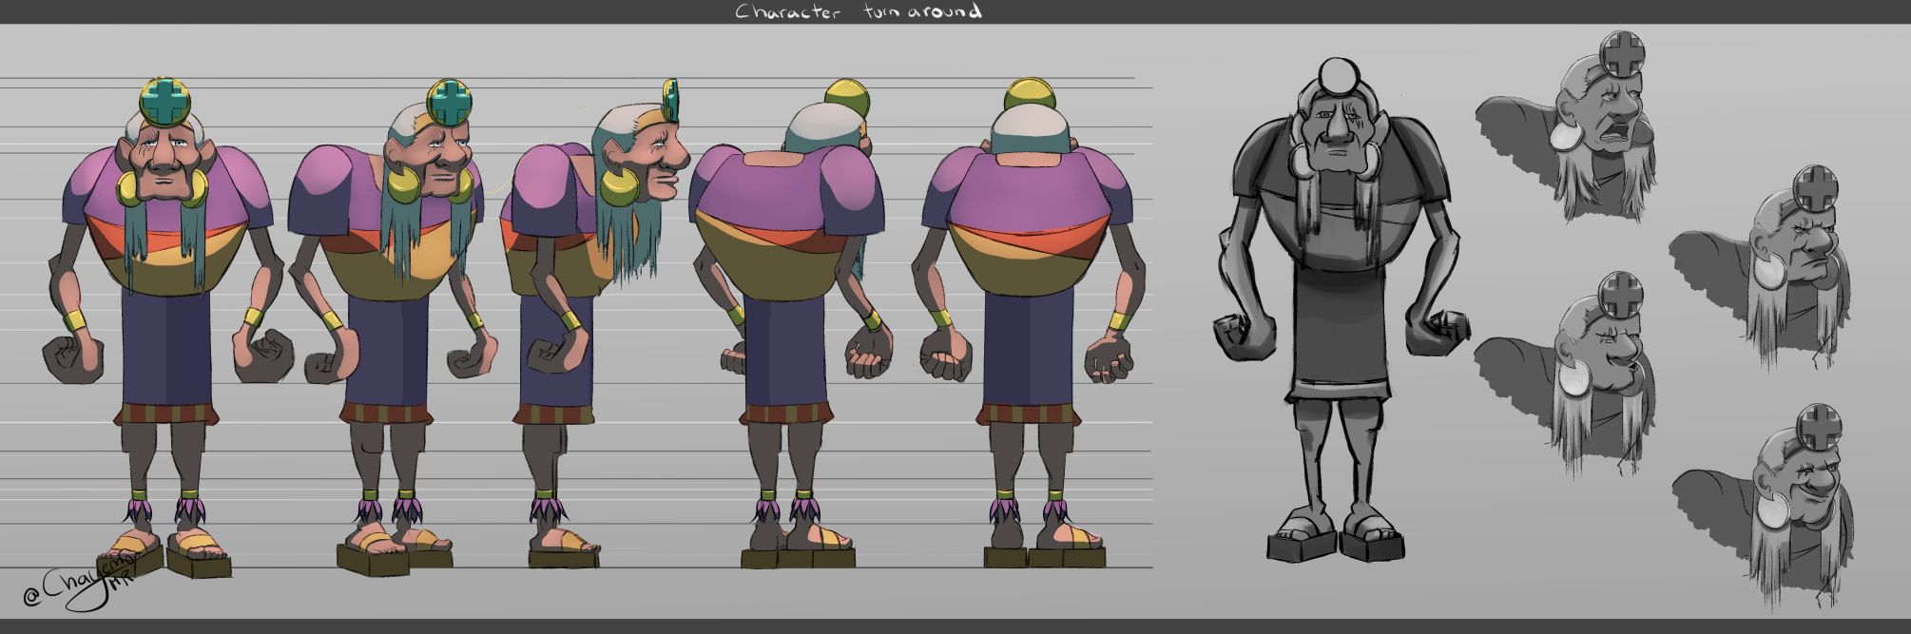Select the side-profile character's gold earring

point(618,187)
